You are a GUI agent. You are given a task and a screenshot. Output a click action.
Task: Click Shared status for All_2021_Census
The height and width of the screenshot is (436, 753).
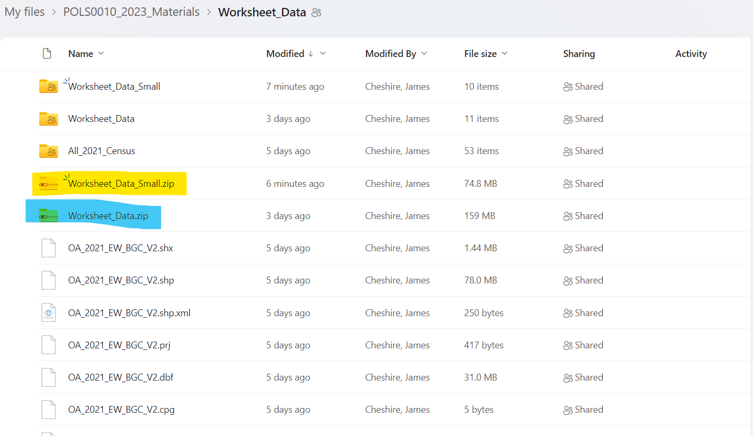coord(583,151)
